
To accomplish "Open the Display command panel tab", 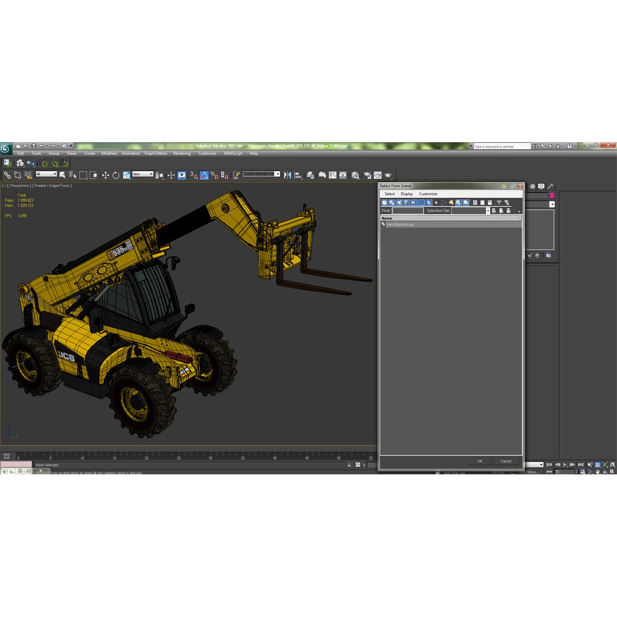I will [x=542, y=186].
